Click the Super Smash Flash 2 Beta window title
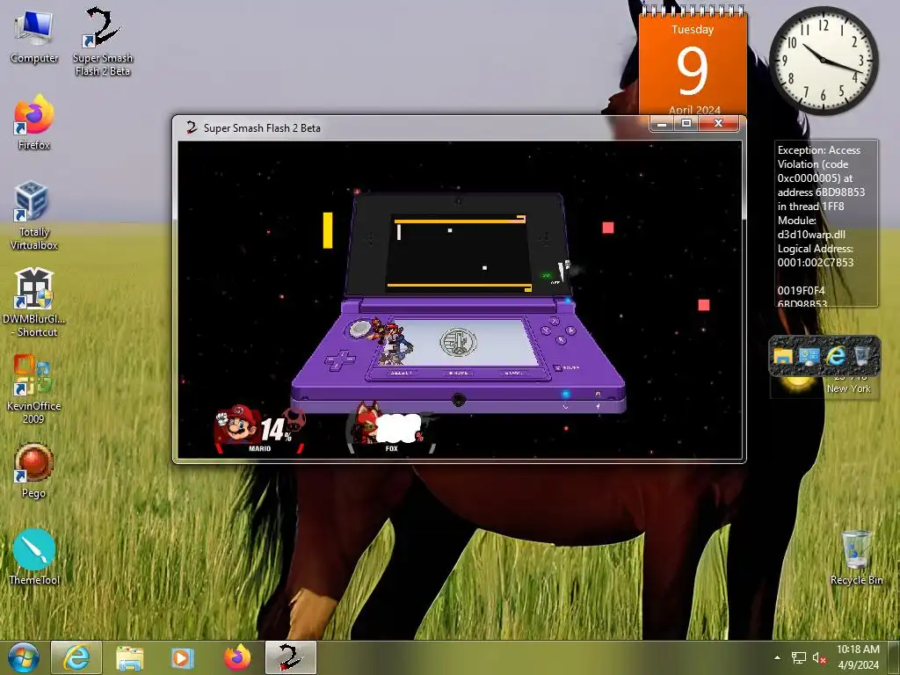 (x=262, y=128)
